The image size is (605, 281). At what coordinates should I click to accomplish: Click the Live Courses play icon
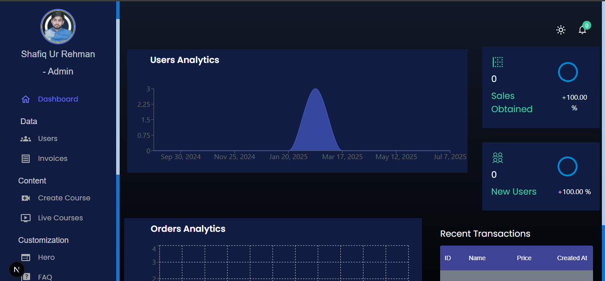[26, 218]
